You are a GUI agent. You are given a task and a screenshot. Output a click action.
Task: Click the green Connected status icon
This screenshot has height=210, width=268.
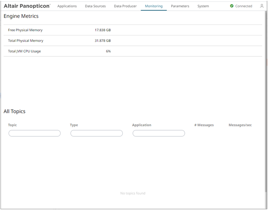[232, 6]
